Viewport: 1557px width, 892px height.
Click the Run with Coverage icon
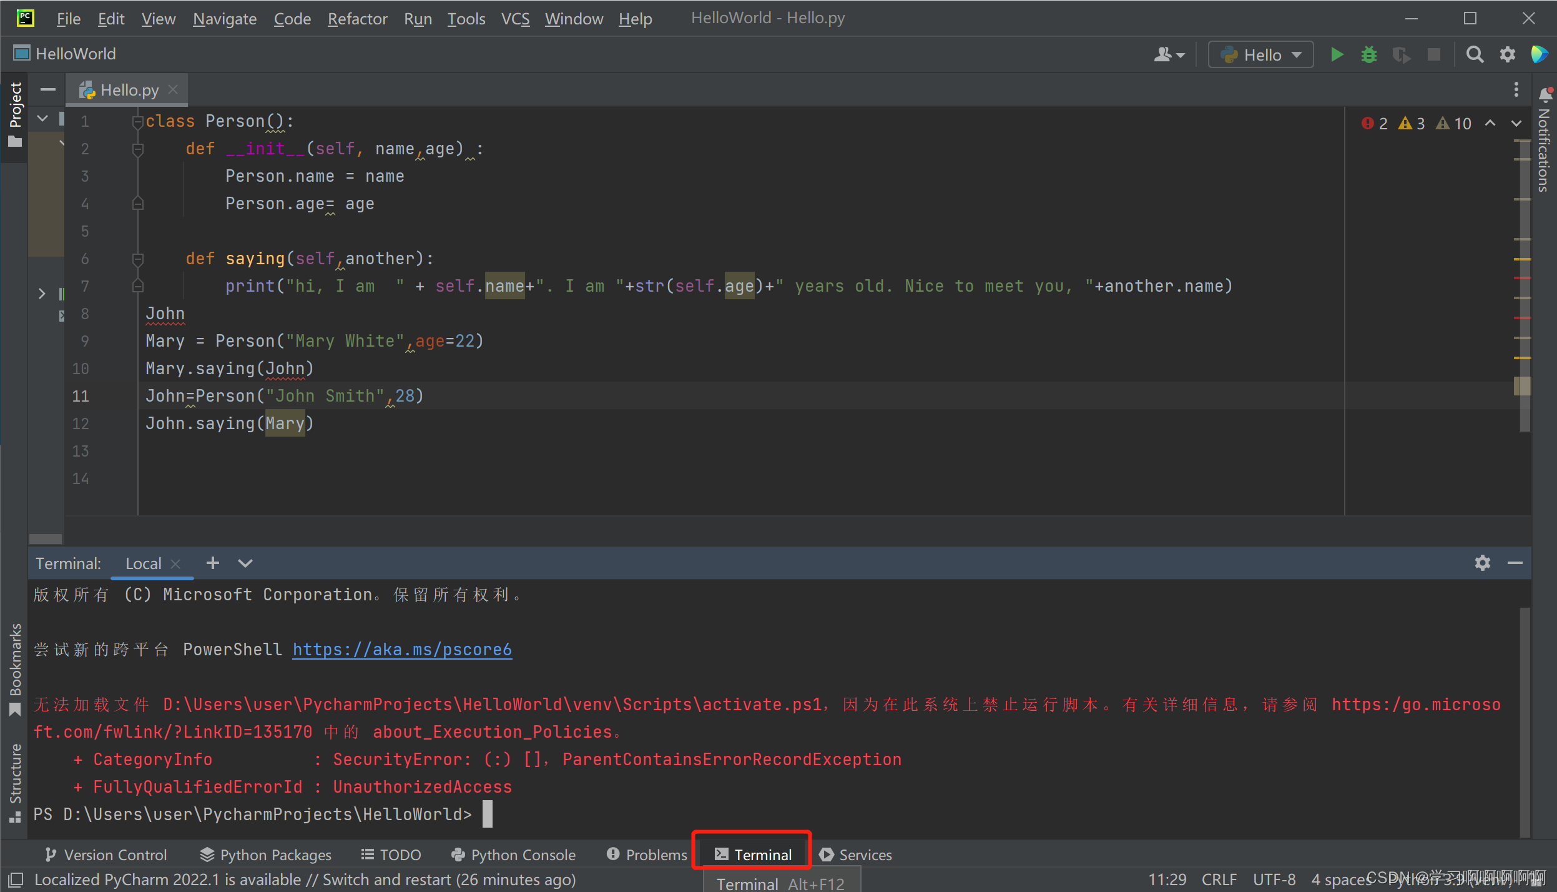1401,55
